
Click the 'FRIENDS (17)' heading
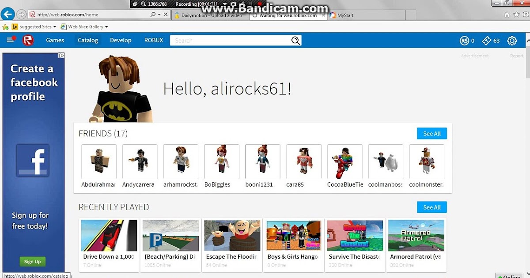103,134
